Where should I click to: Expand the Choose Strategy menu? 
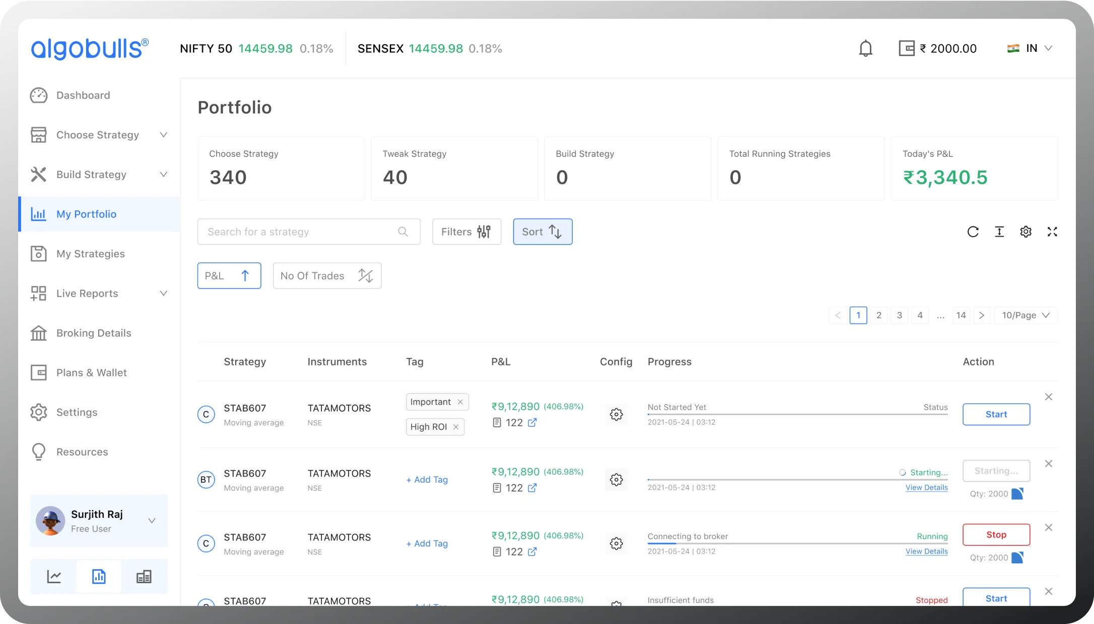tap(99, 135)
